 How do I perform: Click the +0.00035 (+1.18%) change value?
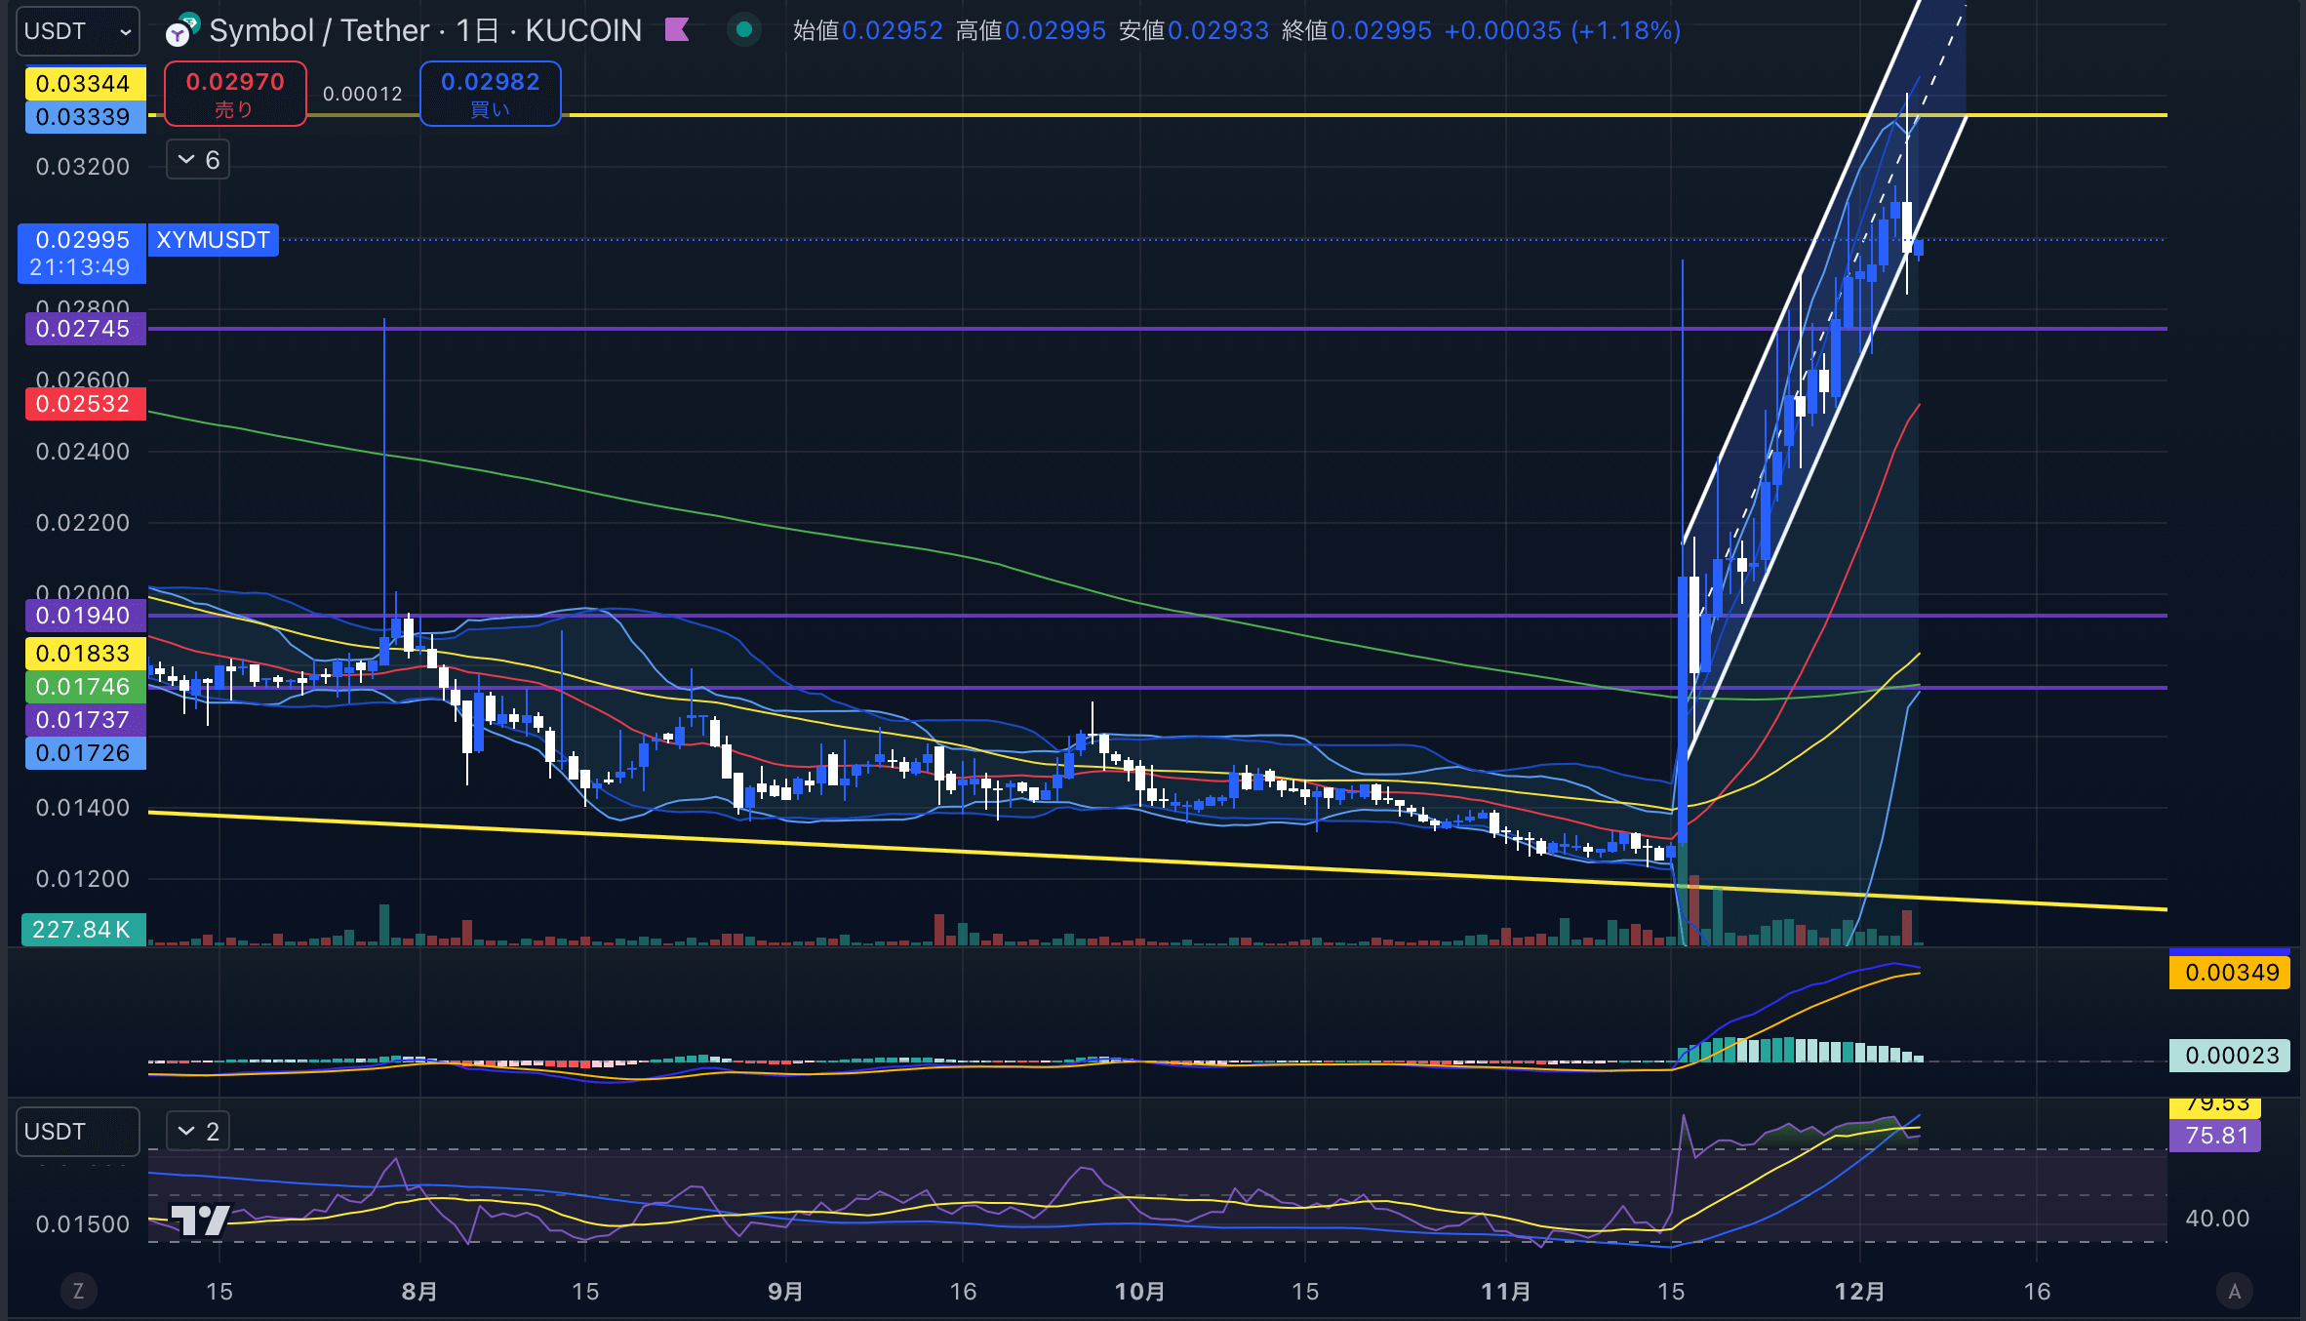pyautogui.click(x=1563, y=30)
